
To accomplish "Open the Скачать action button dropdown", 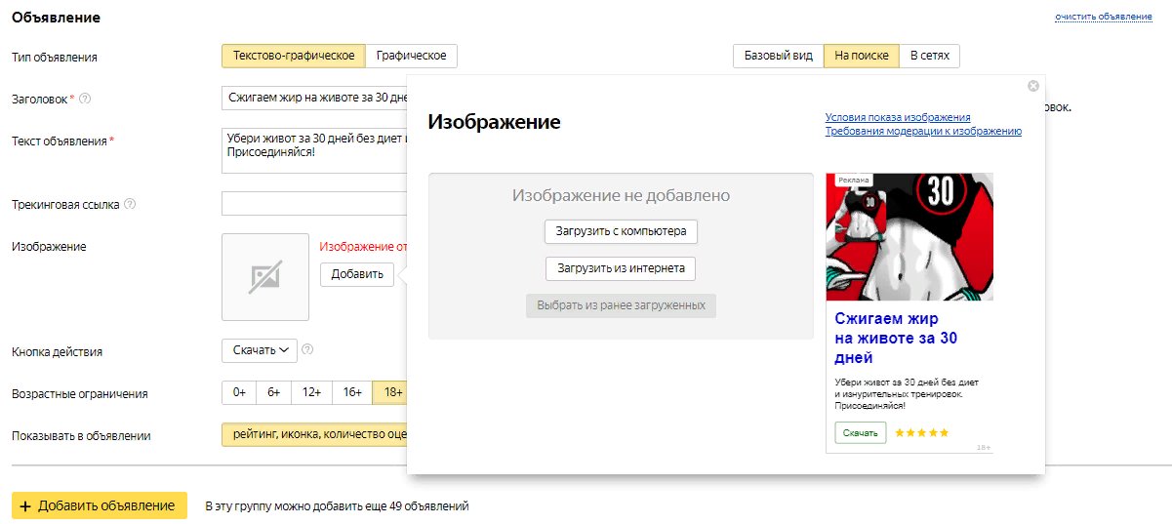I will [x=260, y=349].
